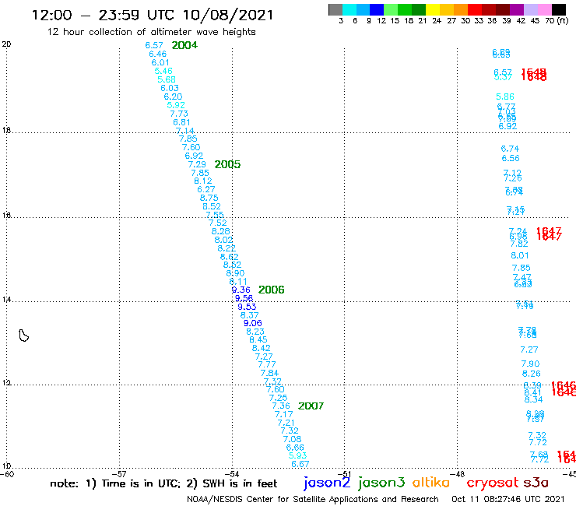Select the green 2006 time marker

271,290
